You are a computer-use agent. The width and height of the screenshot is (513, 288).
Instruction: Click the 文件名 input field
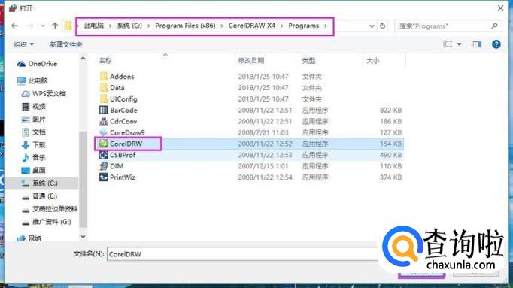(242, 254)
